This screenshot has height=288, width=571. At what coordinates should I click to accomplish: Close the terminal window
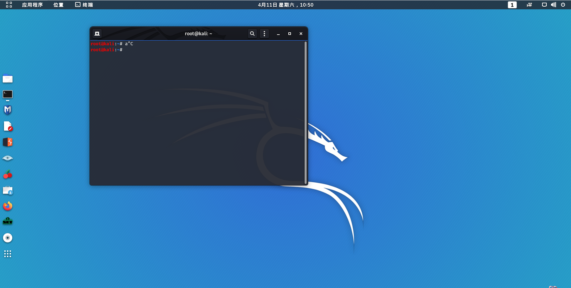301,34
